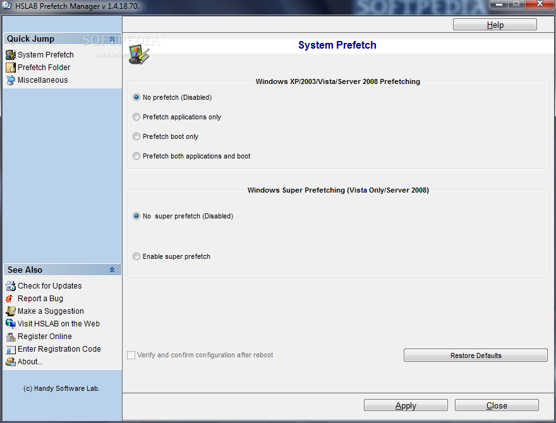Click Windows Super Prefetching group label
This screenshot has width=556, height=423.
pyautogui.click(x=338, y=190)
